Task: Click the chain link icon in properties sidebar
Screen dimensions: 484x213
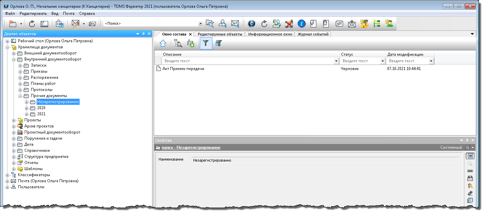Action: pyautogui.click(x=470, y=171)
